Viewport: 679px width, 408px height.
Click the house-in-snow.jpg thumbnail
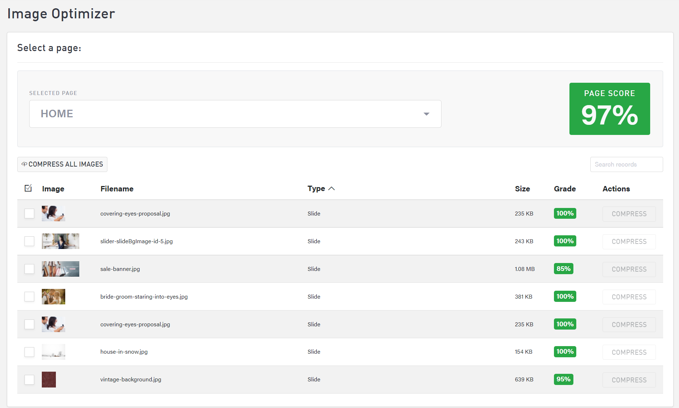(53, 352)
